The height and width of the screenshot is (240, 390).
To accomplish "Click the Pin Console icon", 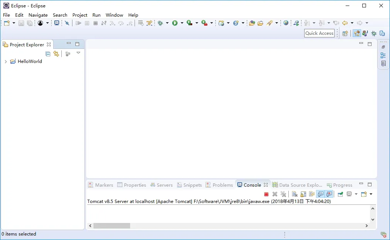I will click(x=340, y=194).
